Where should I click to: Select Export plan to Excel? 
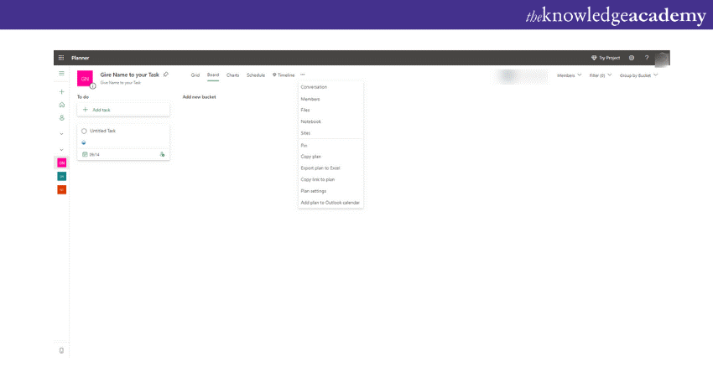[320, 168]
